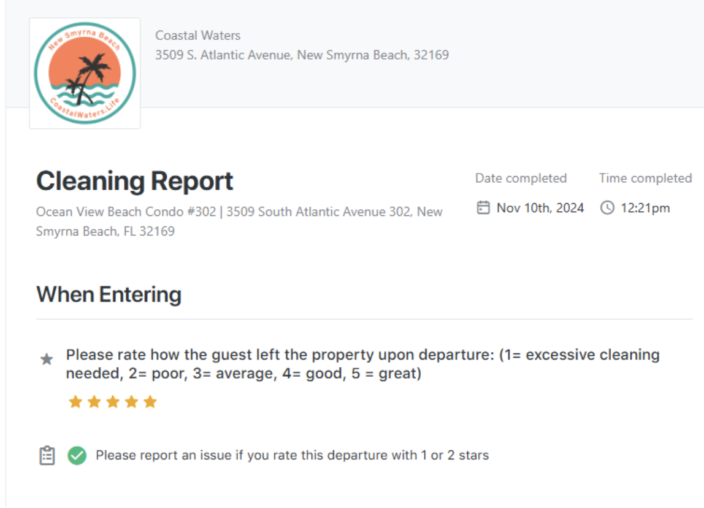Viewport: 704px width, 508px height.
Task: Click the Coastal Waters company name
Action: (x=197, y=36)
